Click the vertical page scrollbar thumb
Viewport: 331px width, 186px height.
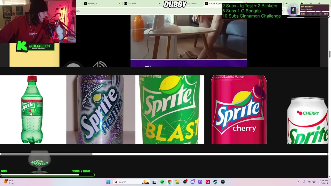[329, 54]
